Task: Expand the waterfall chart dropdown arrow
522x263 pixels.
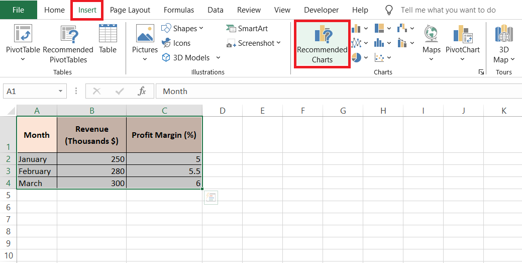Action: tap(412, 28)
